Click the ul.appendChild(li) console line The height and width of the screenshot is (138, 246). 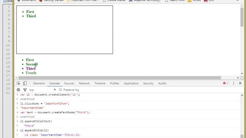34,130
